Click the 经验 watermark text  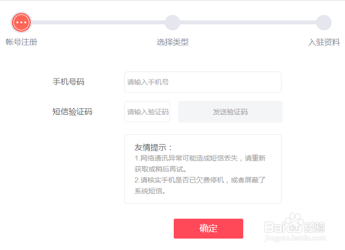(315, 226)
